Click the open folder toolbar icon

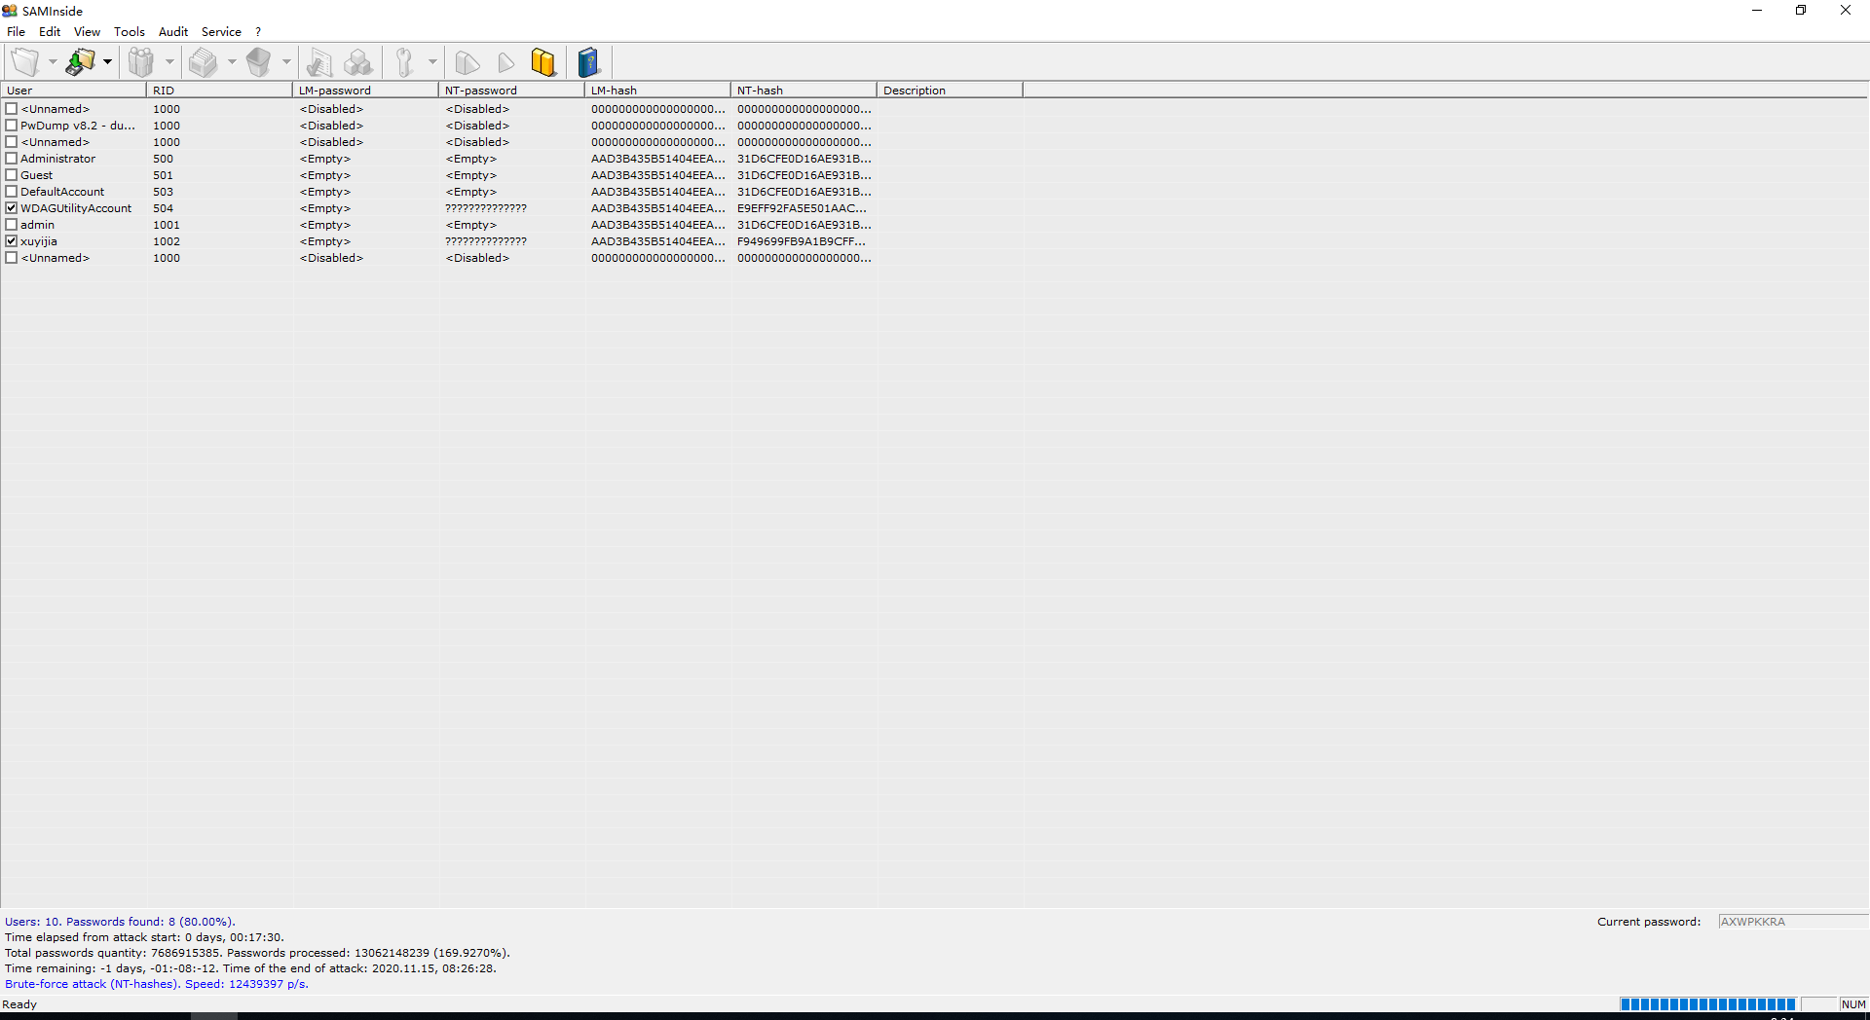tap(25, 62)
